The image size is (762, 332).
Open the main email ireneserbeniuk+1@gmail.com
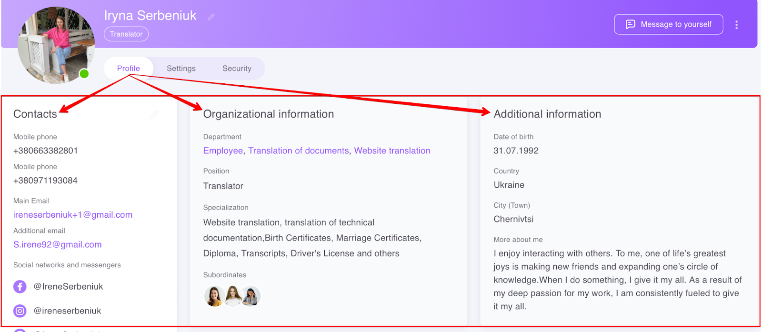coord(73,215)
